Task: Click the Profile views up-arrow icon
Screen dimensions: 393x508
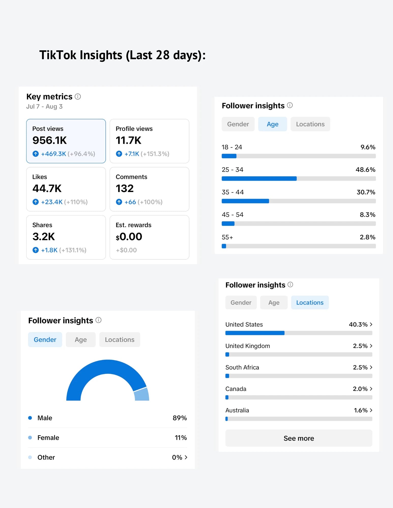Action: pos(119,154)
